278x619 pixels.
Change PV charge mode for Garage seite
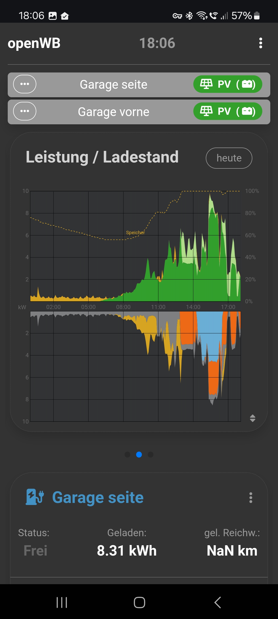coord(228,84)
